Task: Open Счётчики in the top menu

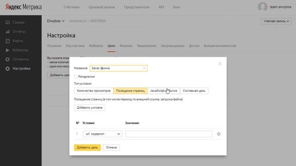Action: click(71, 7)
